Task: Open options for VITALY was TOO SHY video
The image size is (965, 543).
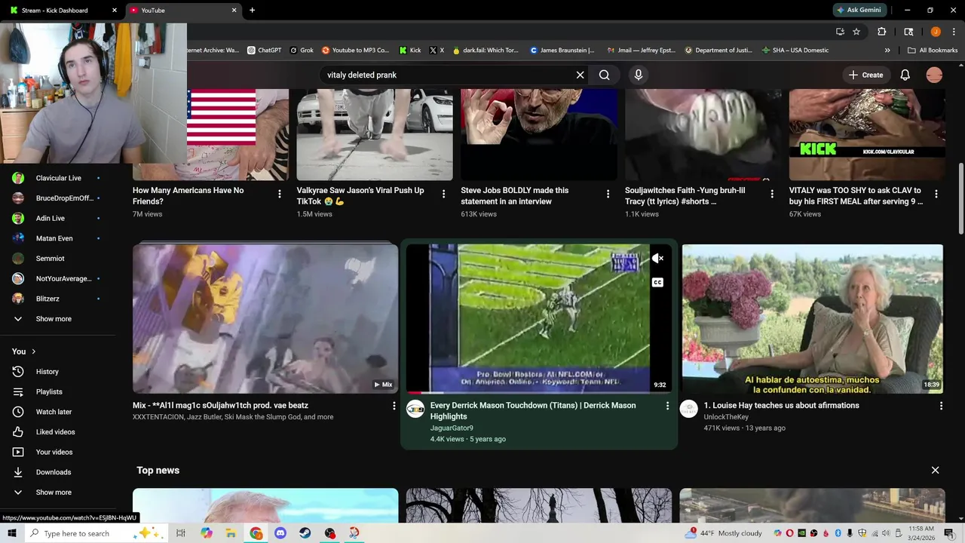Action: (x=936, y=194)
